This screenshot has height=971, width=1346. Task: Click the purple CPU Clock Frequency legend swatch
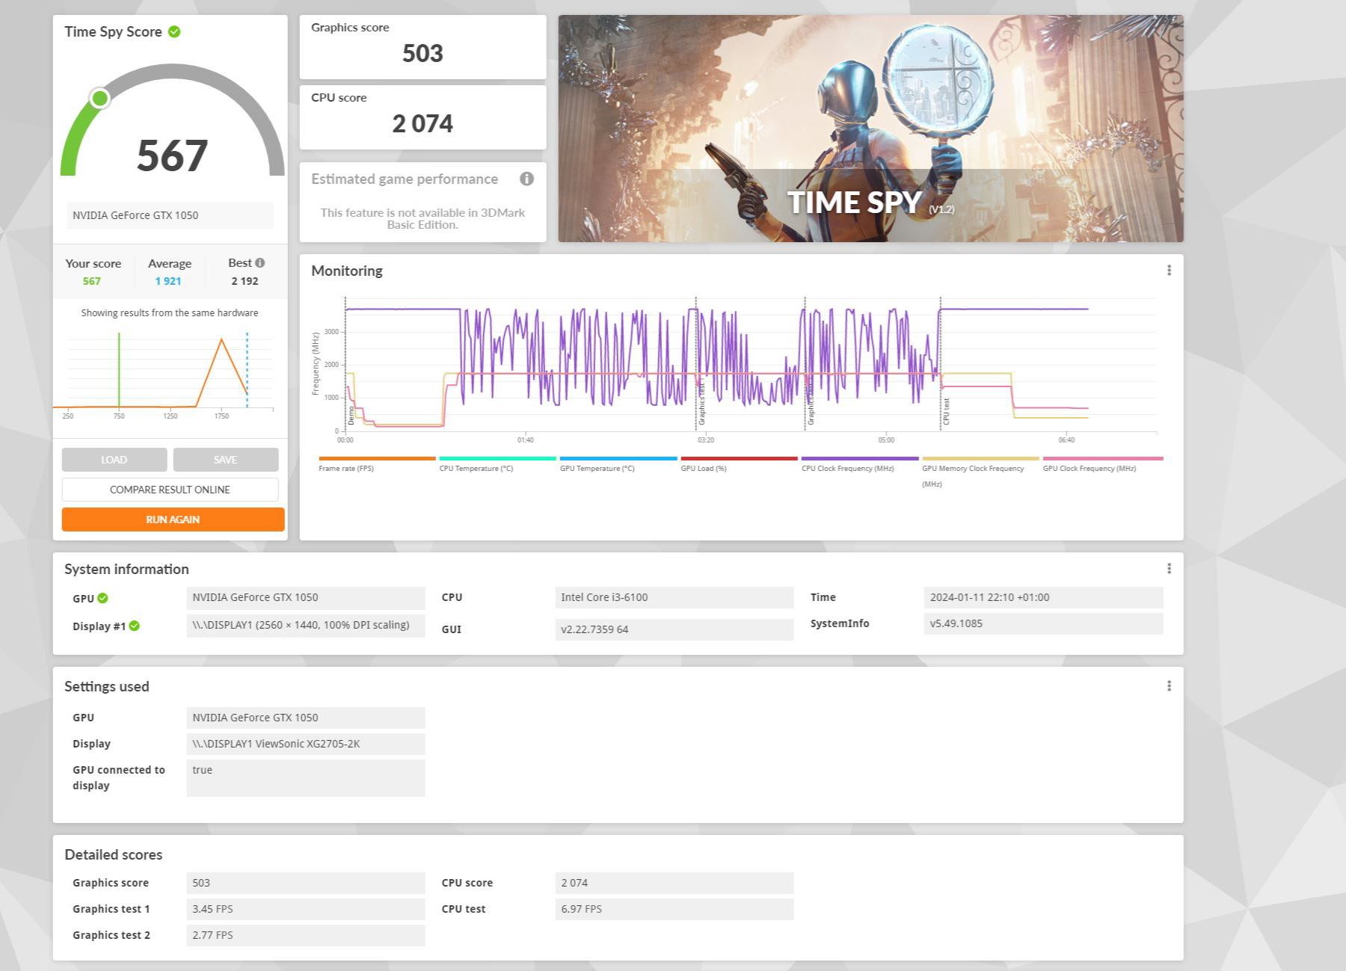point(859,459)
